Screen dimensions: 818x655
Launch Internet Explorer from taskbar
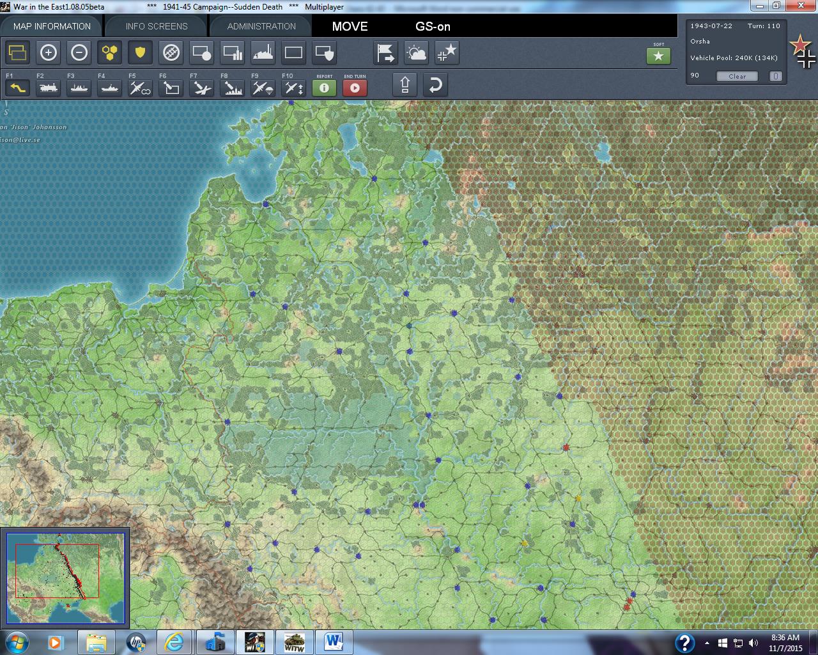pos(174,642)
